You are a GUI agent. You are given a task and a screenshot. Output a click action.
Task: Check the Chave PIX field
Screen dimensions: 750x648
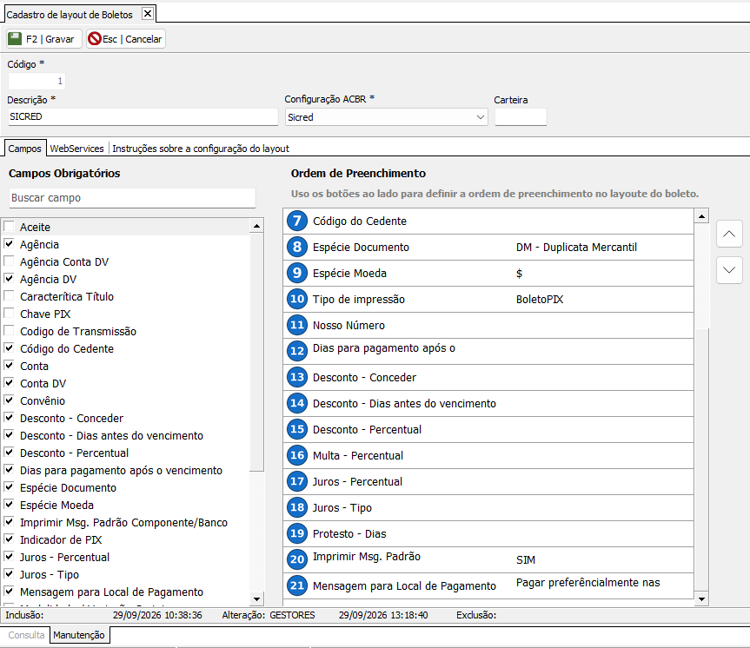click(x=9, y=314)
